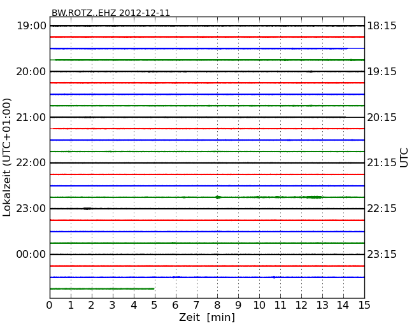Select the 21:15 UTC label

382,163
